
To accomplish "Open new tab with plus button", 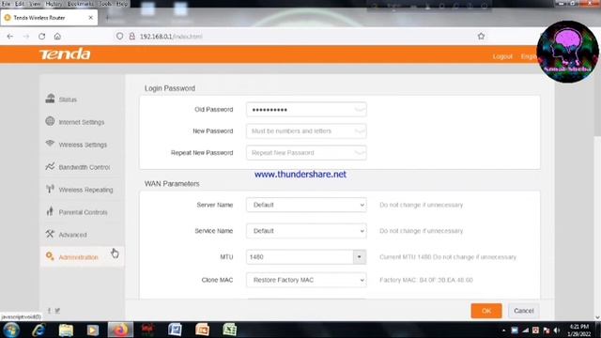I will (107, 18).
